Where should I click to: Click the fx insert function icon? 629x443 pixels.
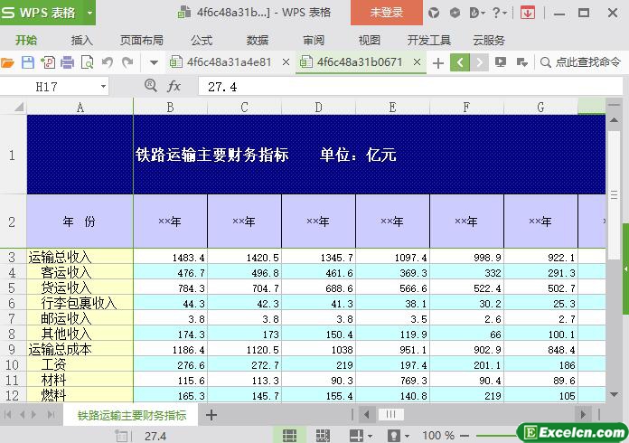[174, 86]
